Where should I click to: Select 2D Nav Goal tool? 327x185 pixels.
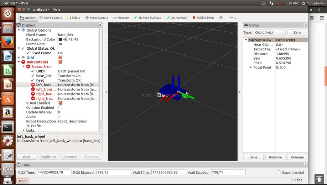tap(177, 18)
